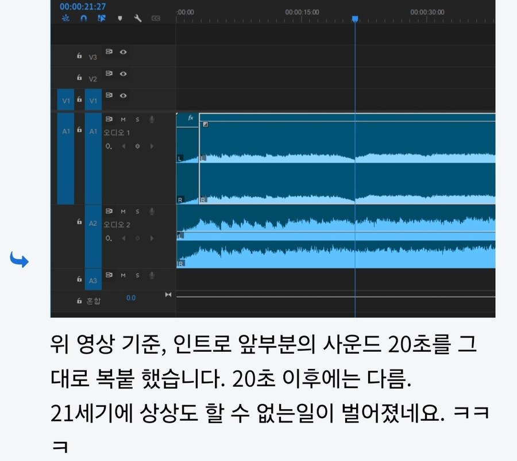Mute audio track 오디오 2 with M button
This screenshot has height=461, width=517.
pos(124,212)
